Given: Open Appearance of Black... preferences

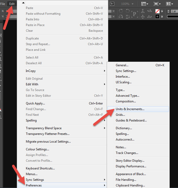Looking at the screenshot, I should (138, 174).
